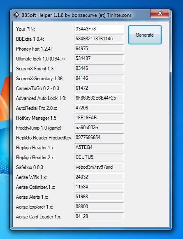Click the Phoney Fart 1.2.4 code field

(x=99, y=49)
